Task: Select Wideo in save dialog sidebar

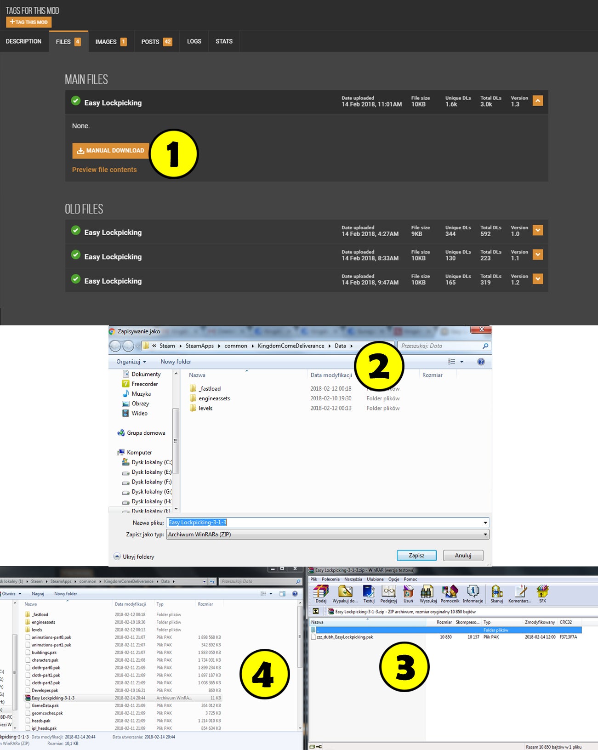Action: [x=135, y=413]
